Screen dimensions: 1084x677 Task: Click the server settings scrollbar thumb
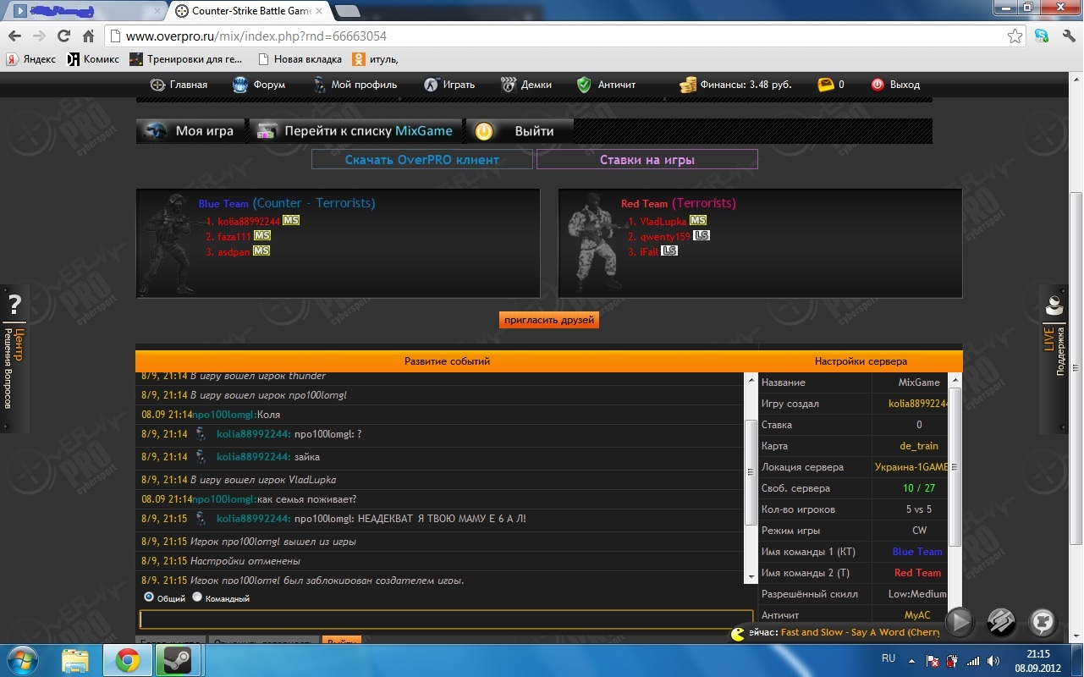[x=955, y=466]
